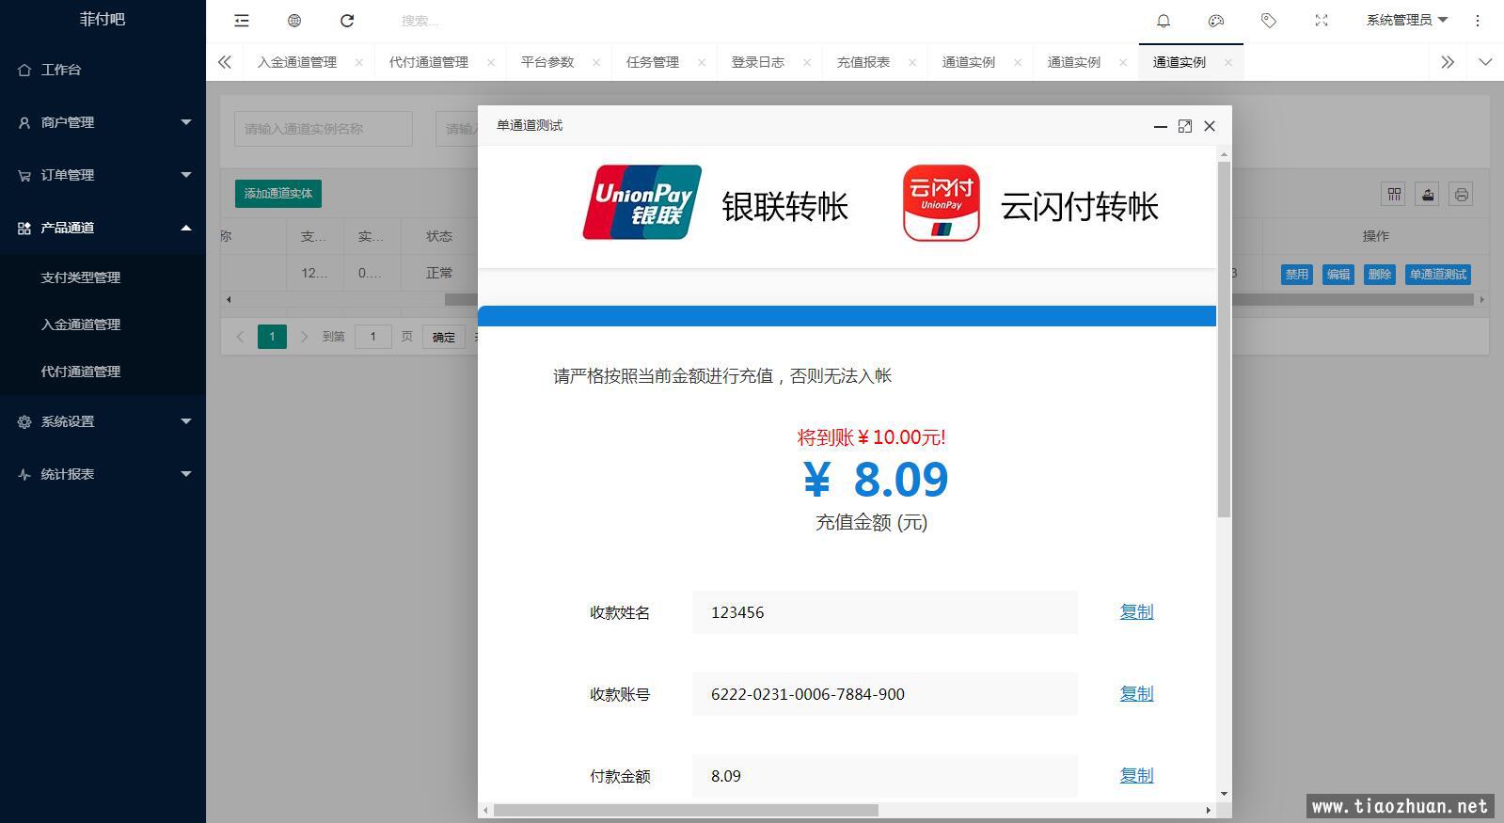The image size is (1504, 823).
Task: Open the tab actions dropdown chevron
Action: [1485, 62]
